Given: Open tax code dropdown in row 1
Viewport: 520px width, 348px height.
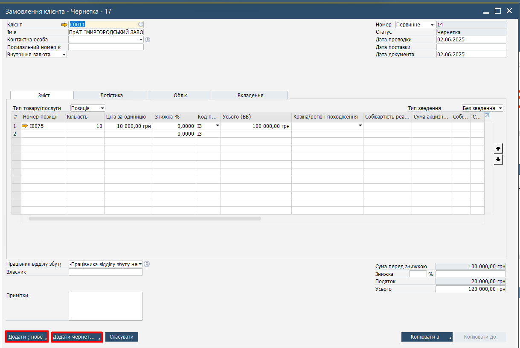Looking at the screenshot, I should (218, 126).
